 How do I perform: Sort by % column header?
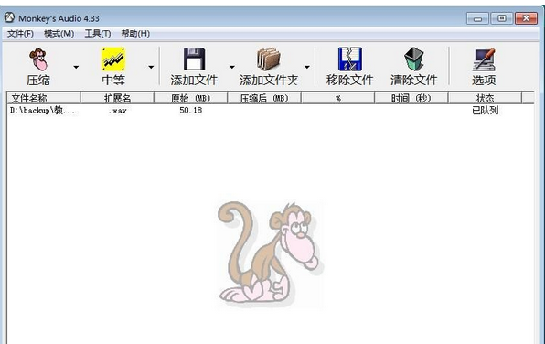(x=337, y=99)
